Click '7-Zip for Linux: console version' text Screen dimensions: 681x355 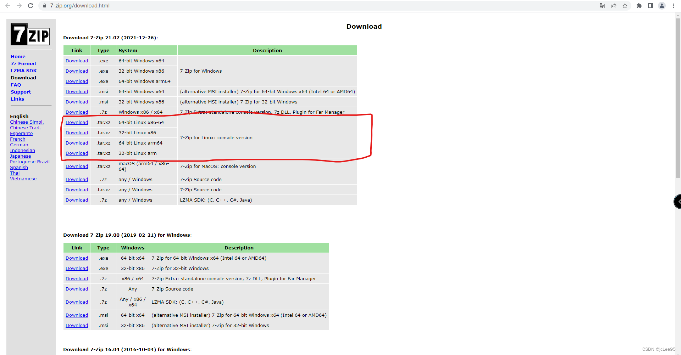pos(216,138)
